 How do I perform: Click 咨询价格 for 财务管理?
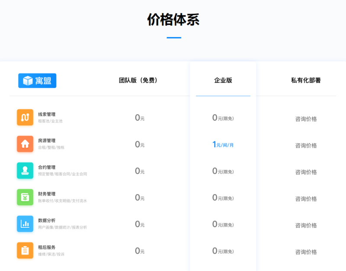pos(306,199)
